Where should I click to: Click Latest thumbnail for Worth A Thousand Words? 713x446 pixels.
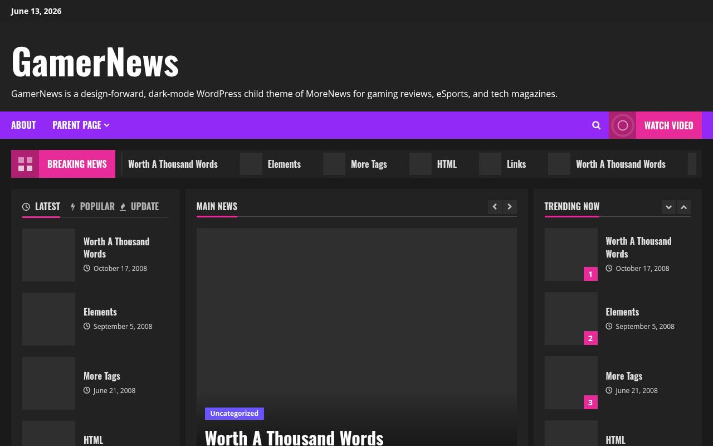click(x=48, y=255)
